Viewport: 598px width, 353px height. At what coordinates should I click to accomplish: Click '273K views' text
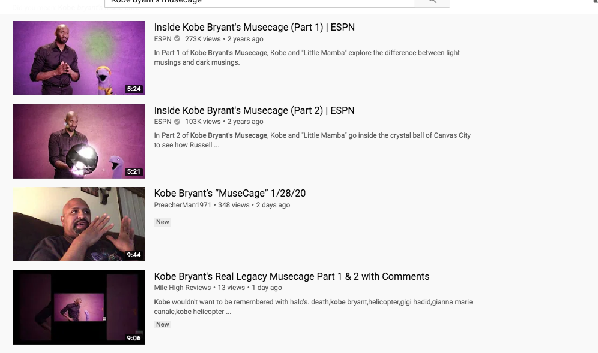coord(202,39)
